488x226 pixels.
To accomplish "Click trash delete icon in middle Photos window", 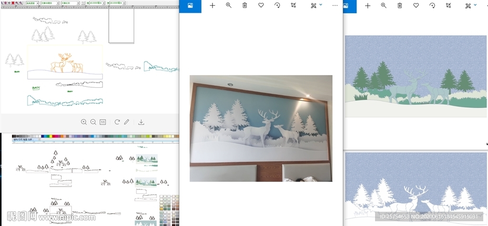I will pyautogui.click(x=244, y=6).
